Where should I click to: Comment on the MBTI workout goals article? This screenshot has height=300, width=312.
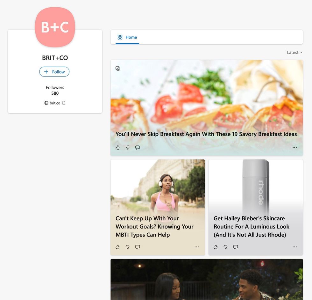138,247
